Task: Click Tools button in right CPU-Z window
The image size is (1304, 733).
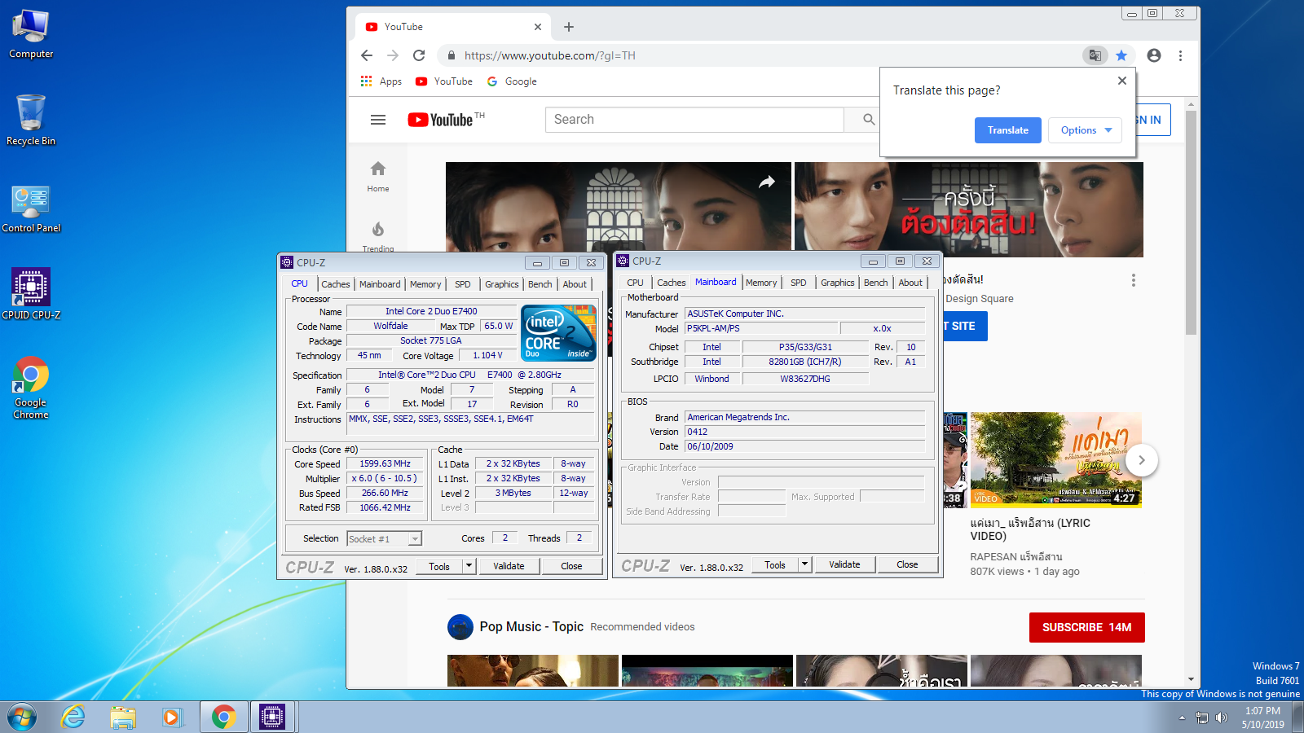Action: 775,564
